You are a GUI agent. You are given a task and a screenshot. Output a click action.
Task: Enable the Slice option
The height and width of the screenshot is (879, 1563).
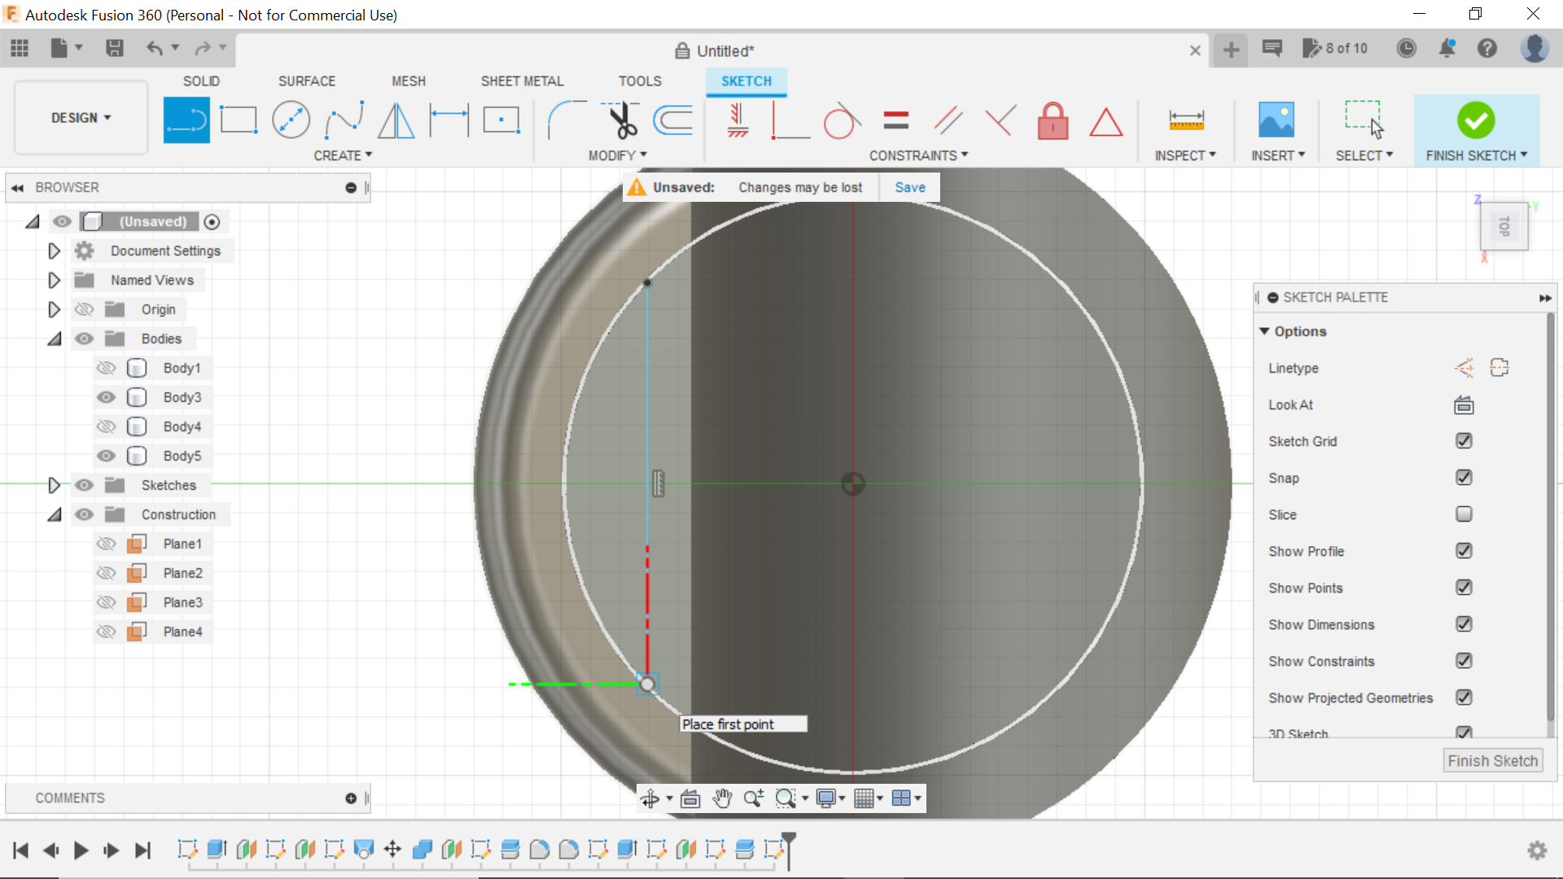(1464, 514)
